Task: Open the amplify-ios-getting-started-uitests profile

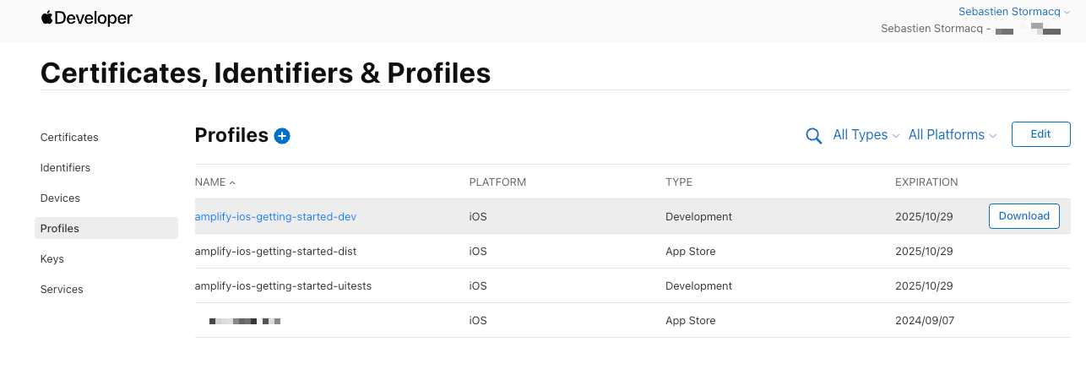Action: pyautogui.click(x=283, y=286)
